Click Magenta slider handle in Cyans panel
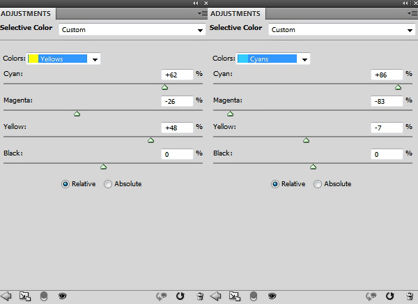This screenshot has height=304, width=418. click(231, 114)
